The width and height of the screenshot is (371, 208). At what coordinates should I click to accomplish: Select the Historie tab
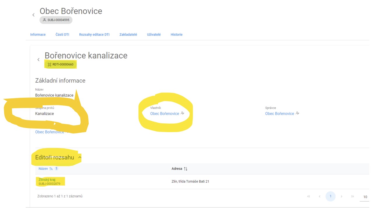tap(176, 35)
